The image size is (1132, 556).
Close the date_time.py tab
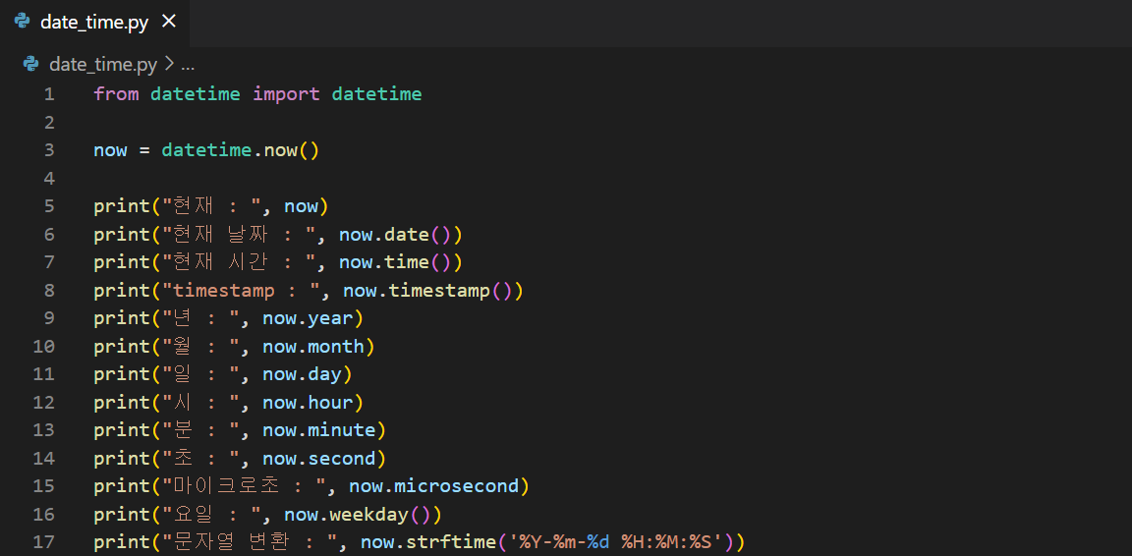click(169, 22)
